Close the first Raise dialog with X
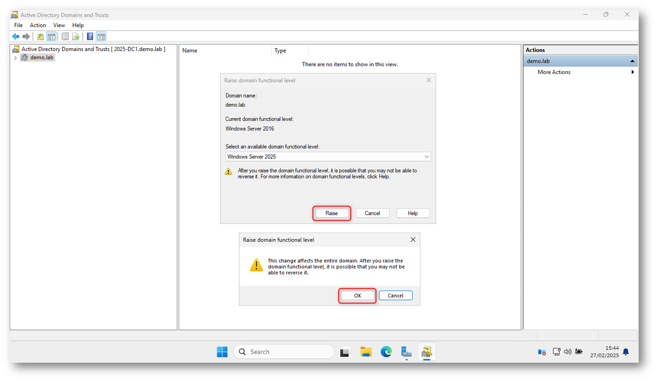Image resolution: width=658 pixels, height=382 pixels. pyautogui.click(x=429, y=80)
